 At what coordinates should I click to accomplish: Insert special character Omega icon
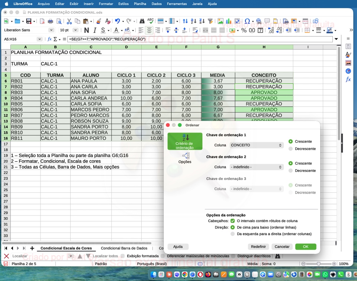point(247,21)
